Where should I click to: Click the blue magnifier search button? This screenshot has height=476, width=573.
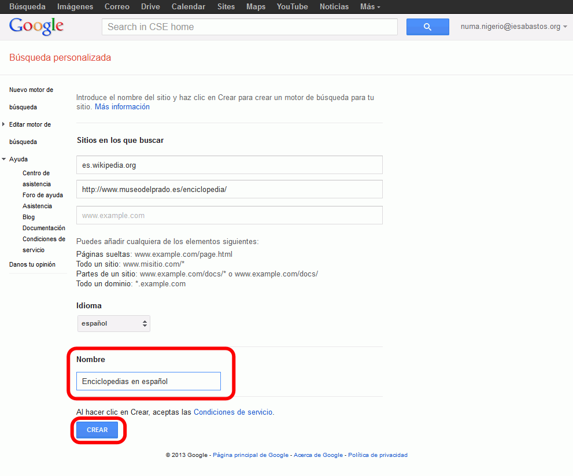[x=427, y=27]
